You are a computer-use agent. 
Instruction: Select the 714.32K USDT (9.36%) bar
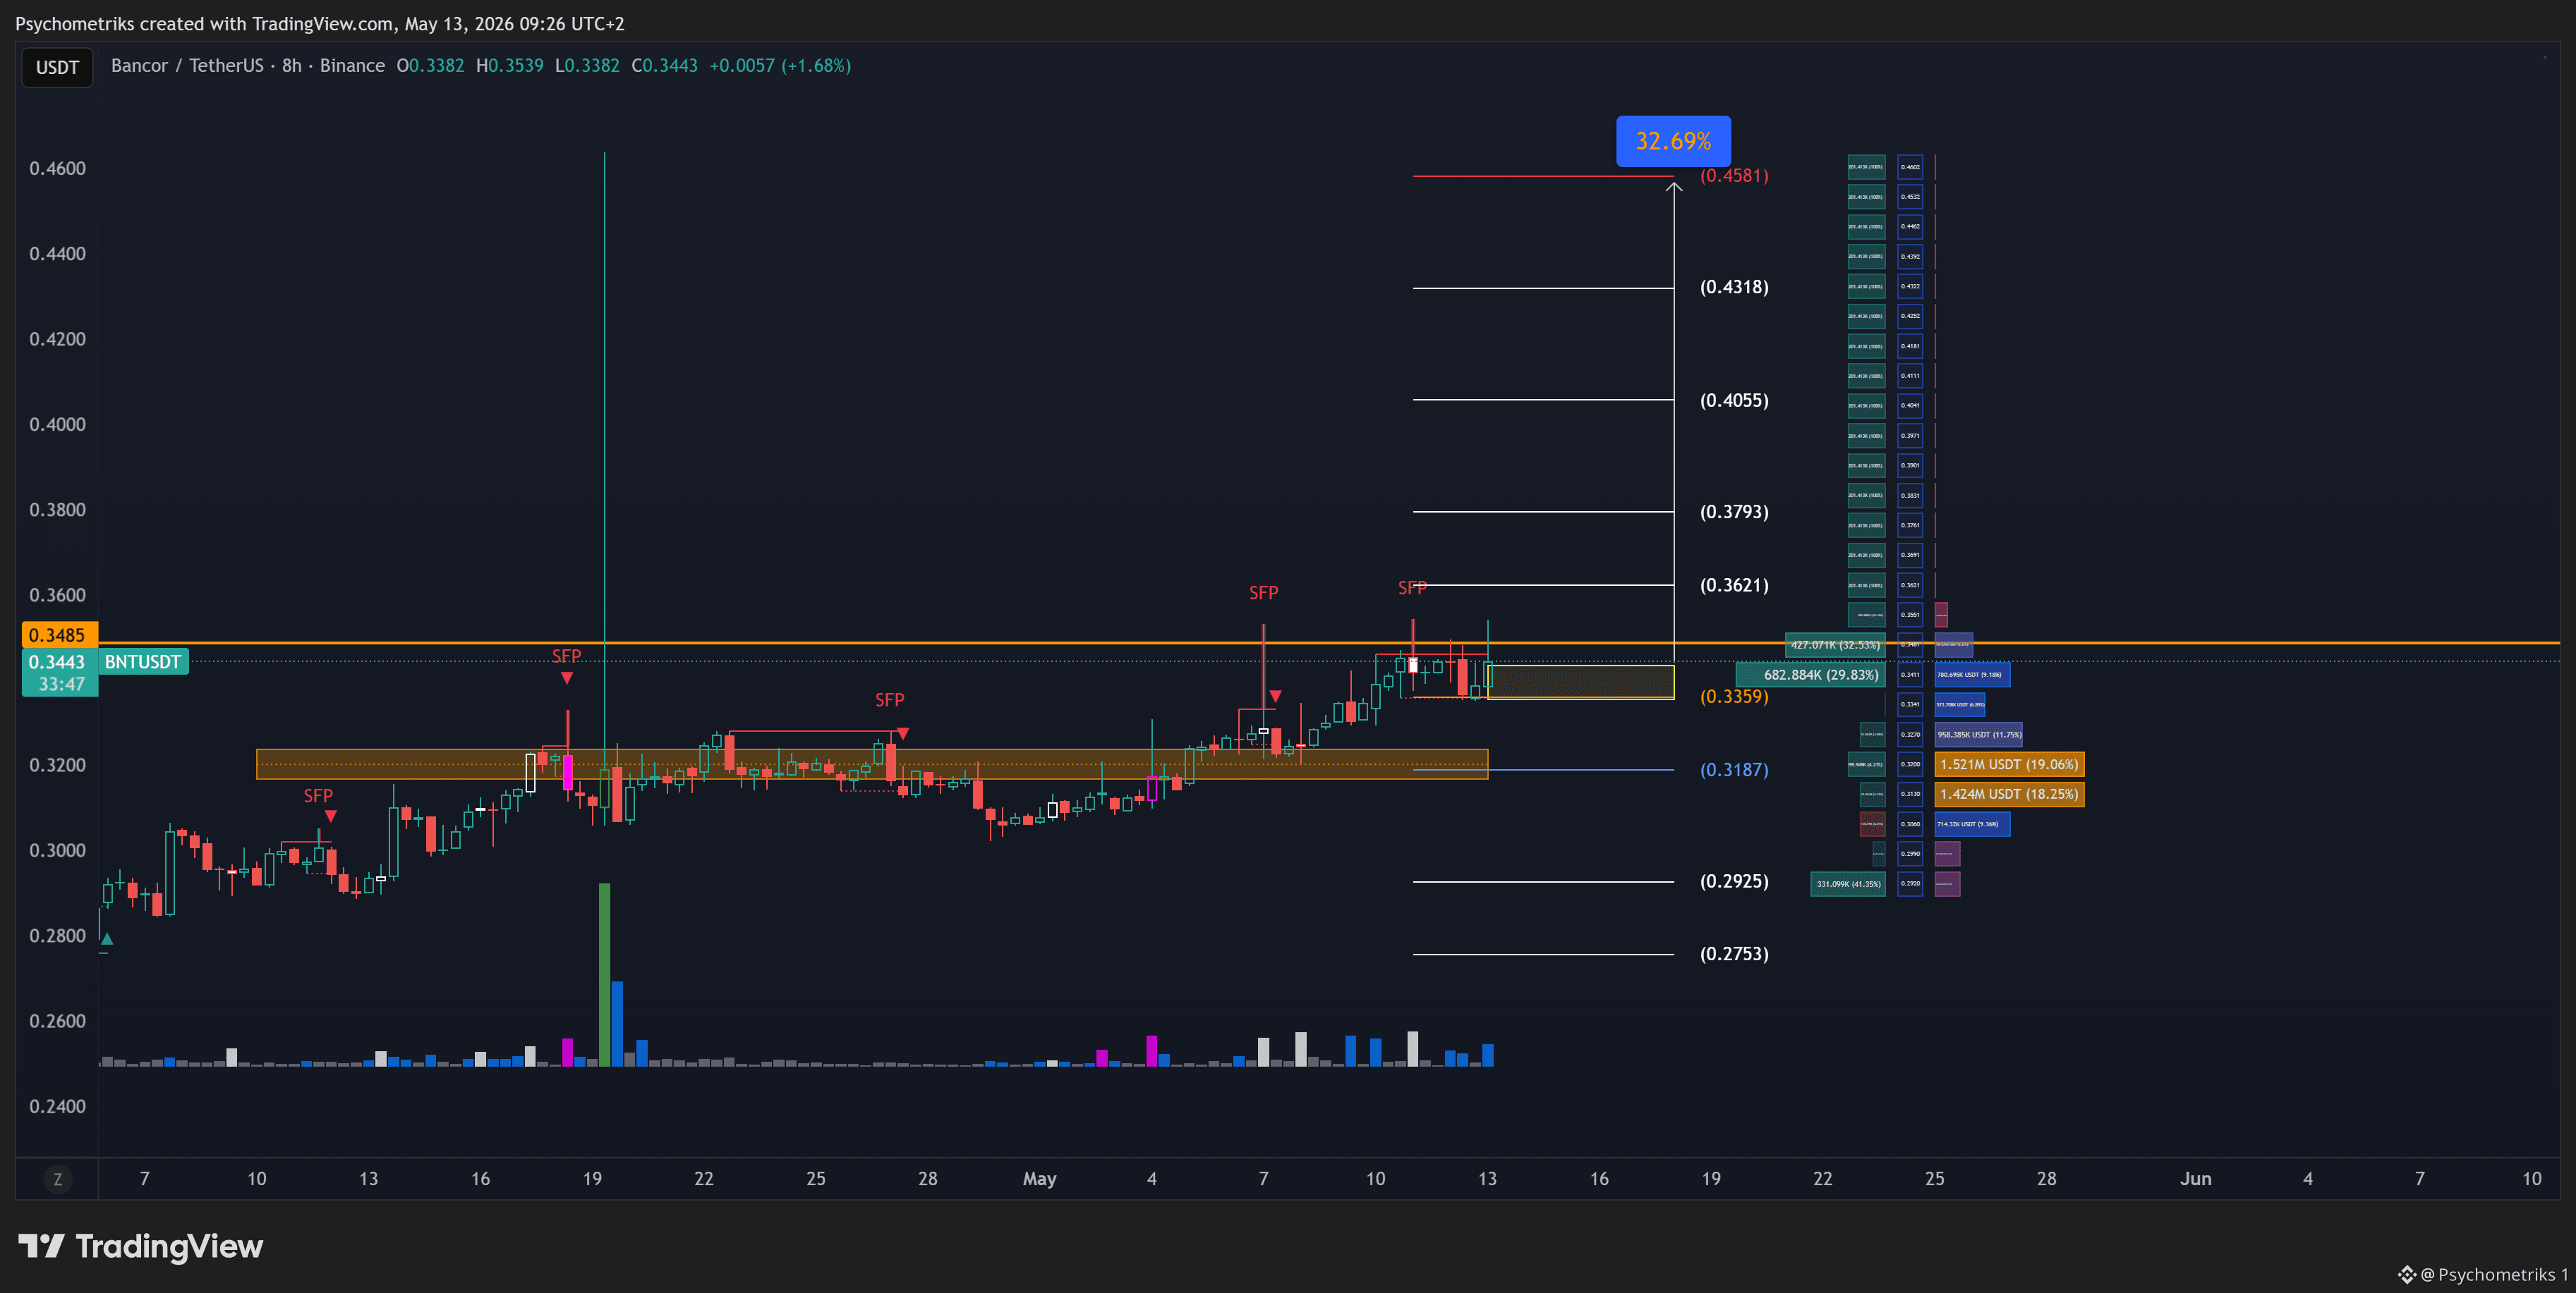tap(1972, 824)
